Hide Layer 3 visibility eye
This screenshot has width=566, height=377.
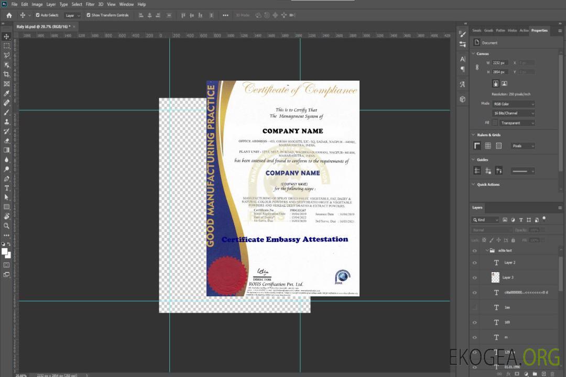[475, 278]
